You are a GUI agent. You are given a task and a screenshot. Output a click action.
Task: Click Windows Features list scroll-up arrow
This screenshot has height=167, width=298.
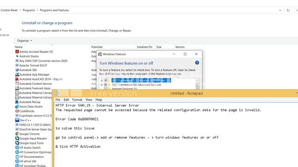197,80
